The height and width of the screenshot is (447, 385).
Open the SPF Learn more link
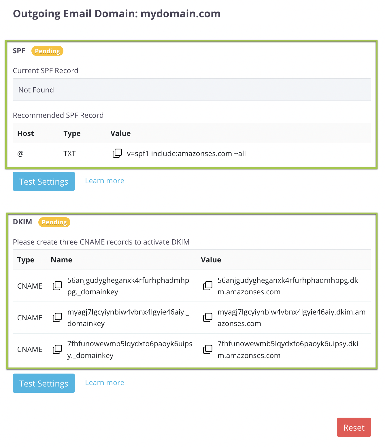105,181
